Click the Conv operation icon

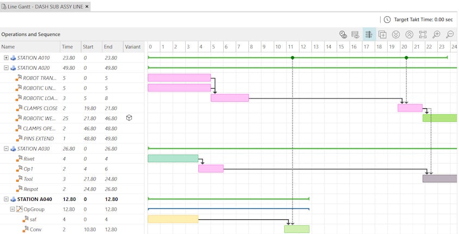[x=26, y=229]
